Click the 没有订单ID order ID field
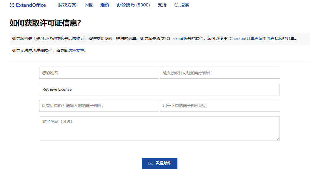Viewport: 311px width, 184px height. [99, 106]
